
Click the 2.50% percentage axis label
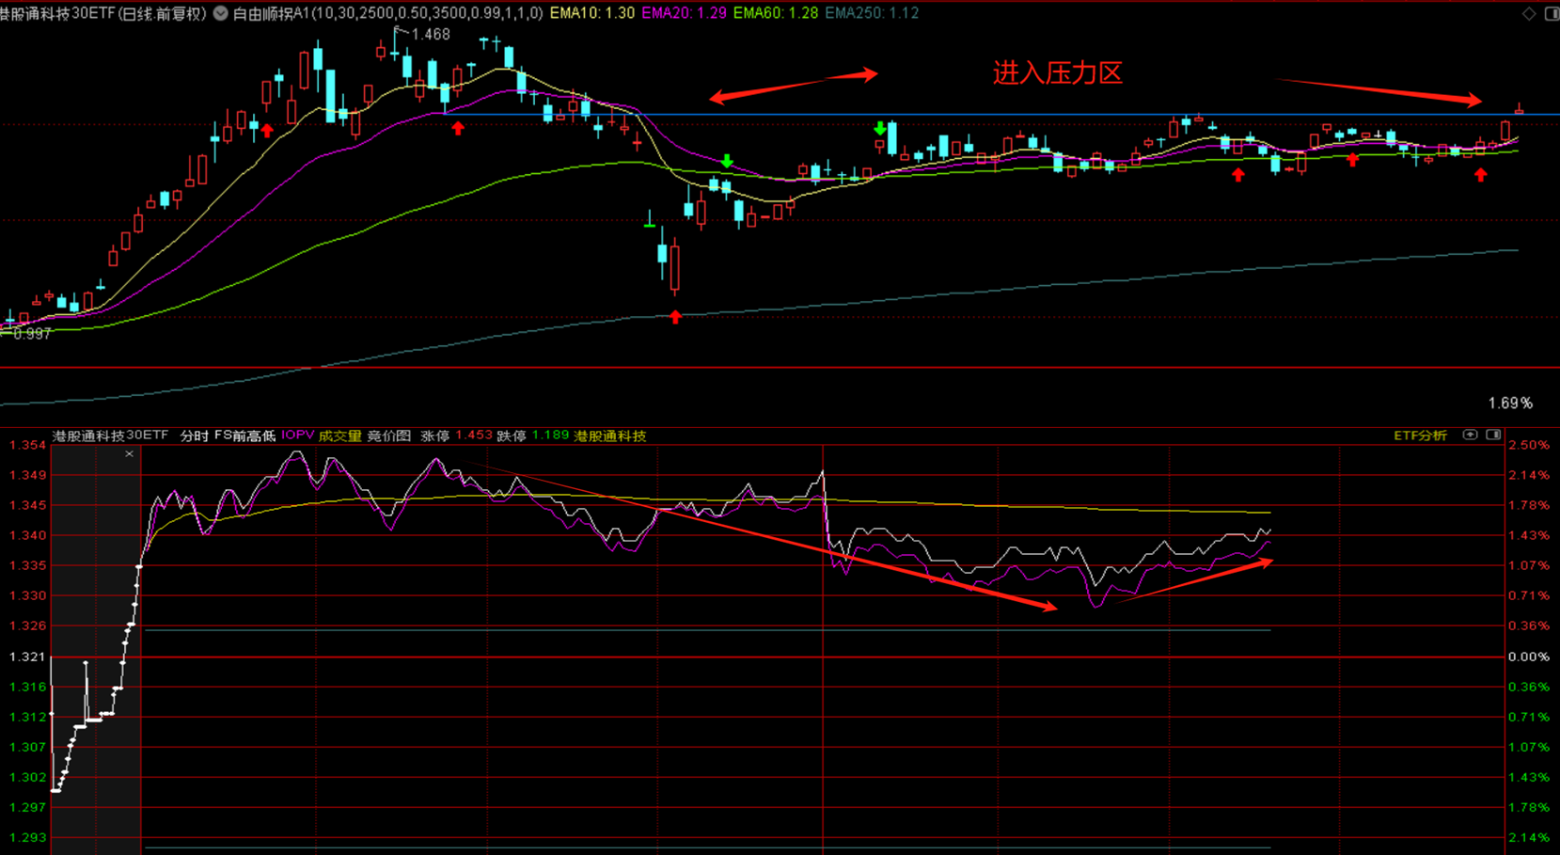pyautogui.click(x=1529, y=445)
